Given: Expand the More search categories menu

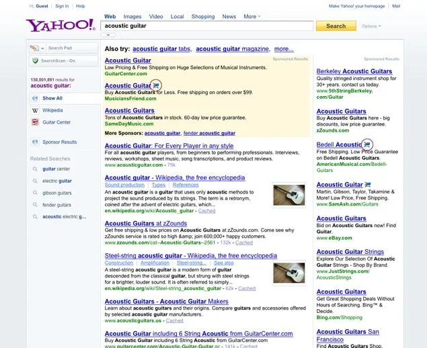Looking at the screenshot, I should coord(252,17).
